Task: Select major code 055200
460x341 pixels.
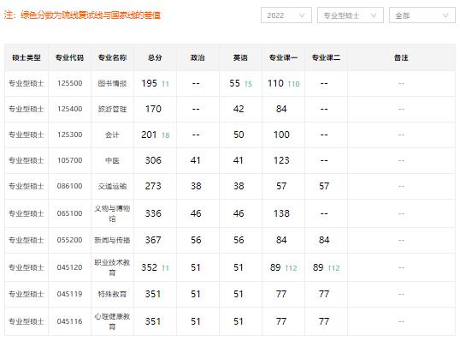Action: 69,240
